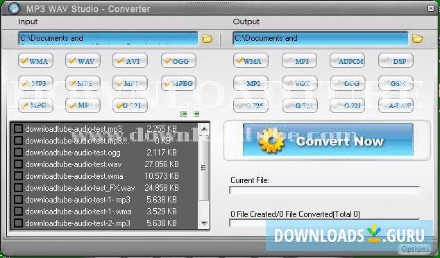The height and width of the screenshot is (258, 440).
Task: Select G.721 as output format
Action: (x=348, y=105)
